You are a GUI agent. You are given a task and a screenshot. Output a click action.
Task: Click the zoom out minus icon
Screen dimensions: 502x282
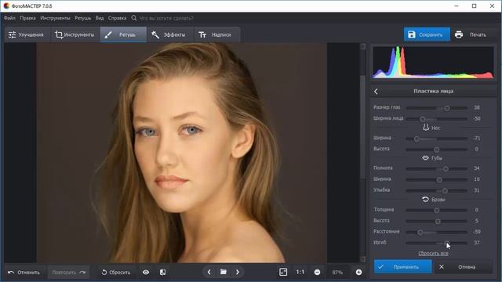click(317, 273)
